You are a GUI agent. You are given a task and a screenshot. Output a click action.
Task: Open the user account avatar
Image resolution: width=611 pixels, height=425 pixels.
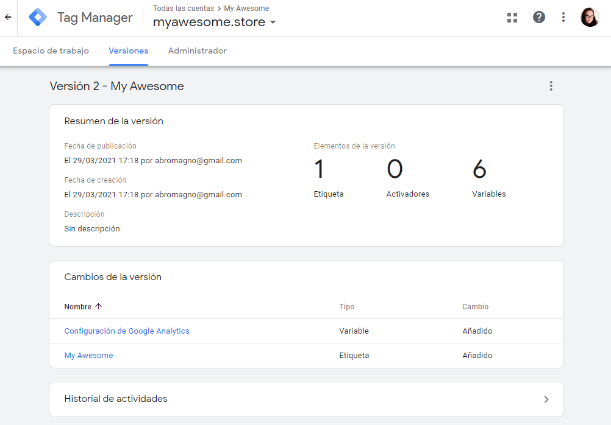click(x=590, y=17)
